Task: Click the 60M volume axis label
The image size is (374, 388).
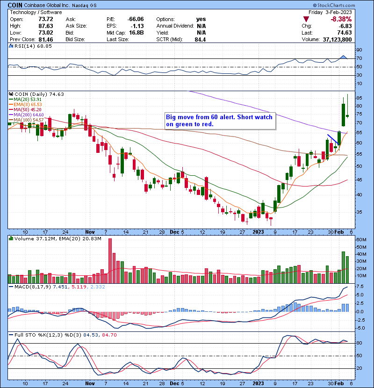Action: coord(361,240)
